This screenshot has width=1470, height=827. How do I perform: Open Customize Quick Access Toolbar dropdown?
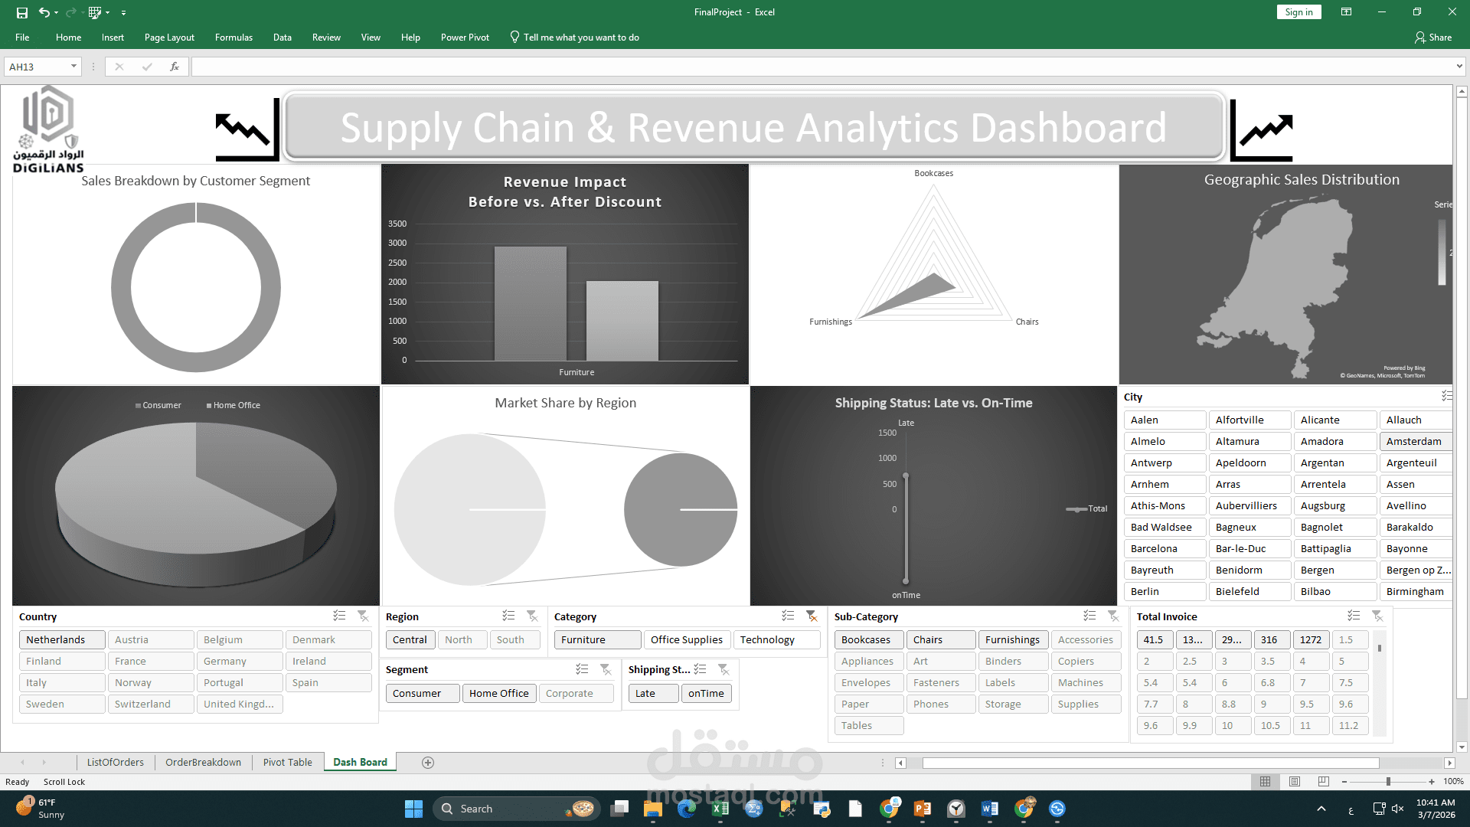[123, 13]
